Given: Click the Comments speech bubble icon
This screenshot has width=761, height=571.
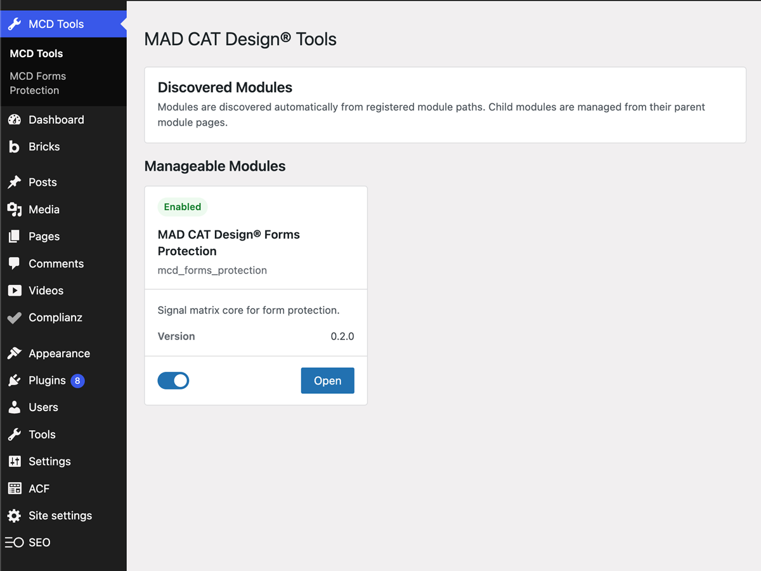Looking at the screenshot, I should (x=15, y=263).
